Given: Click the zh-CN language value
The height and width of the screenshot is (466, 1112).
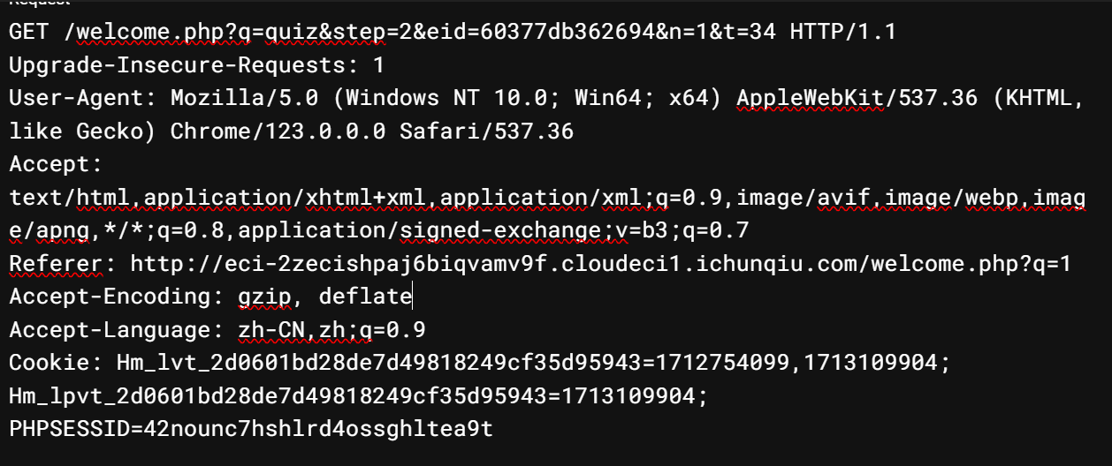Looking at the screenshot, I should click(x=271, y=330).
